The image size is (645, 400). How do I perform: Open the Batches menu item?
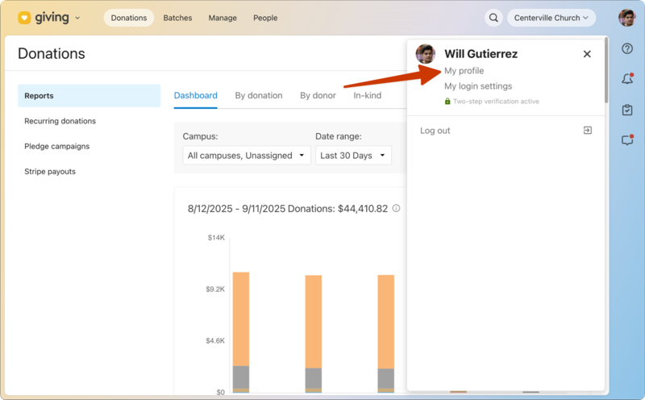pyautogui.click(x=177, y=18)
